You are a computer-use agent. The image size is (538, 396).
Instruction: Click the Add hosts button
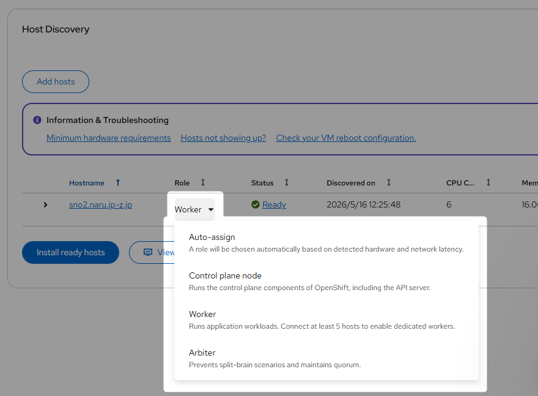[56, 82]
